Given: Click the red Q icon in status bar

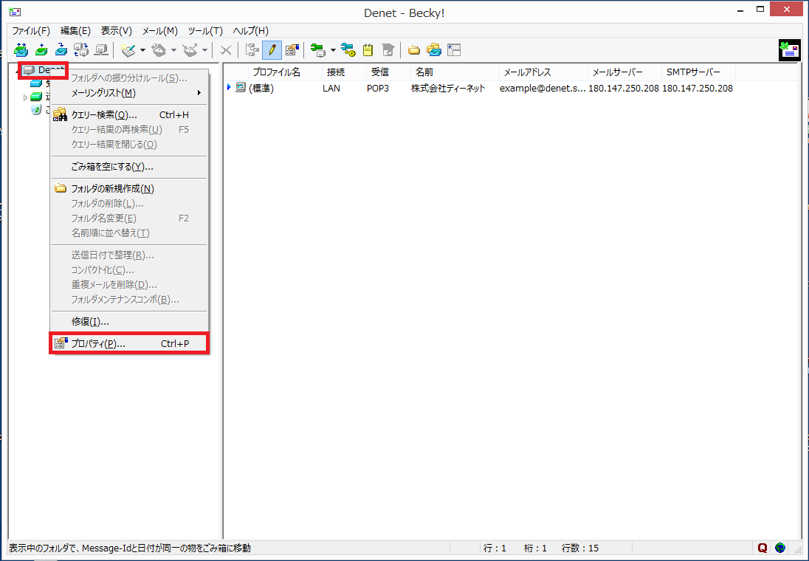Looking at the screenshot, I should click(x=762, y=548).
